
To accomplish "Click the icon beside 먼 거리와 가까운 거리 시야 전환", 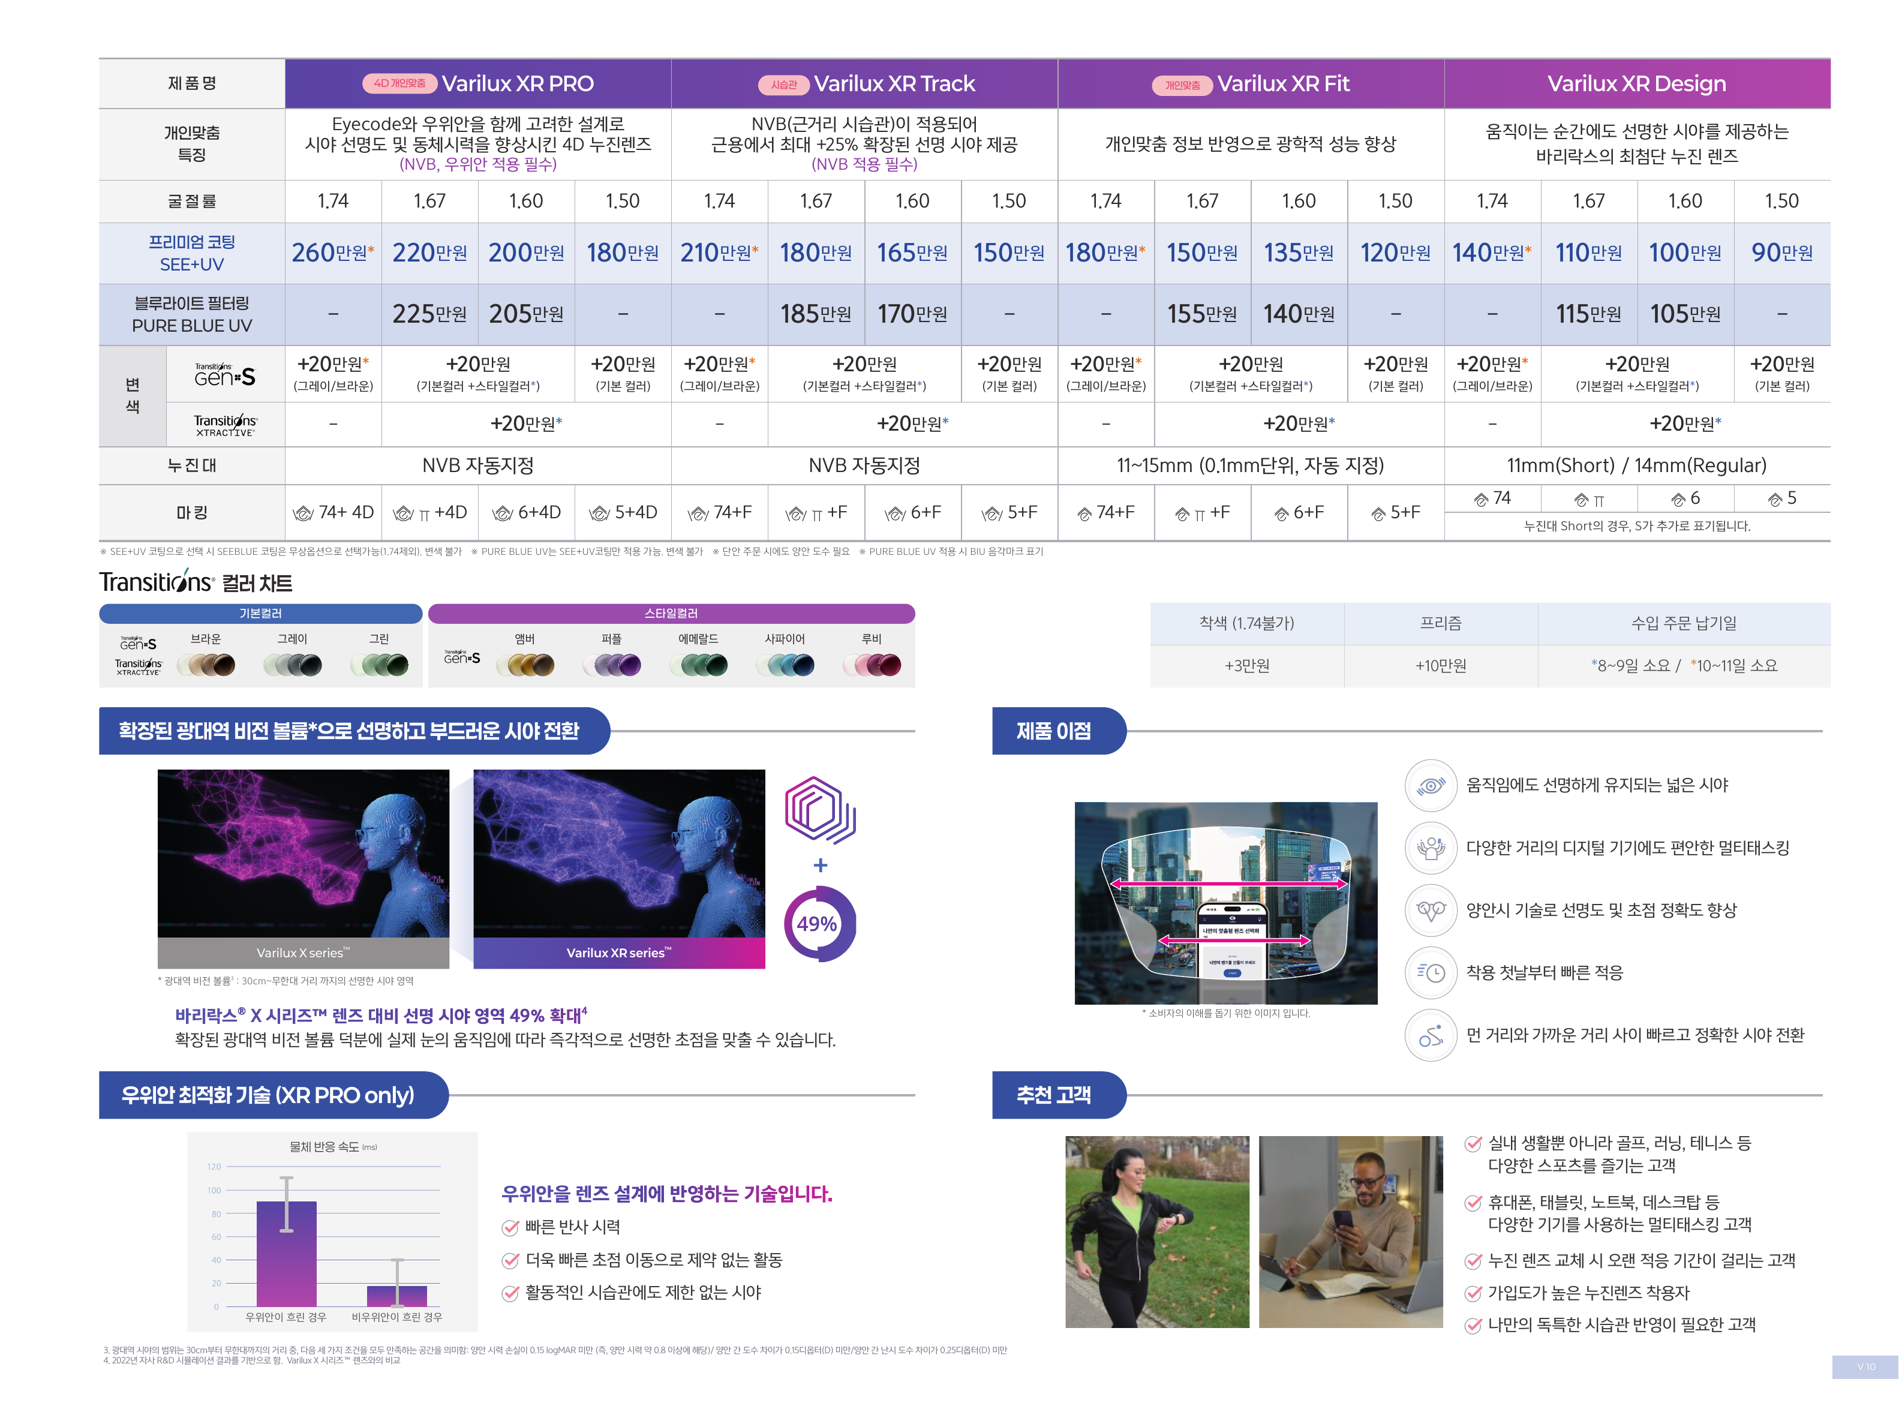I will click(1431, 1035).
